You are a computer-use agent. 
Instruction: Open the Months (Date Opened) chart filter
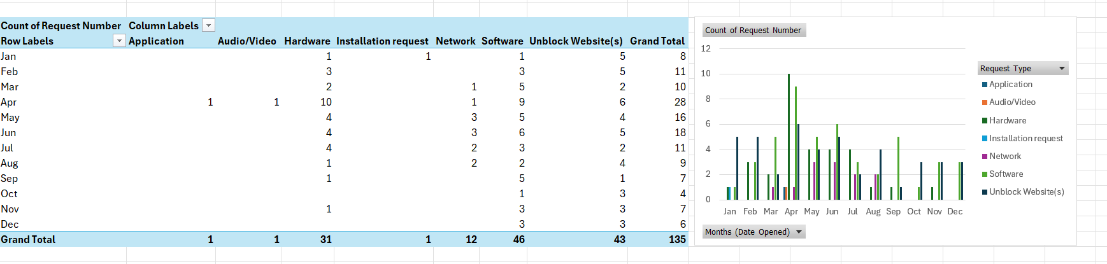(754, 232)
